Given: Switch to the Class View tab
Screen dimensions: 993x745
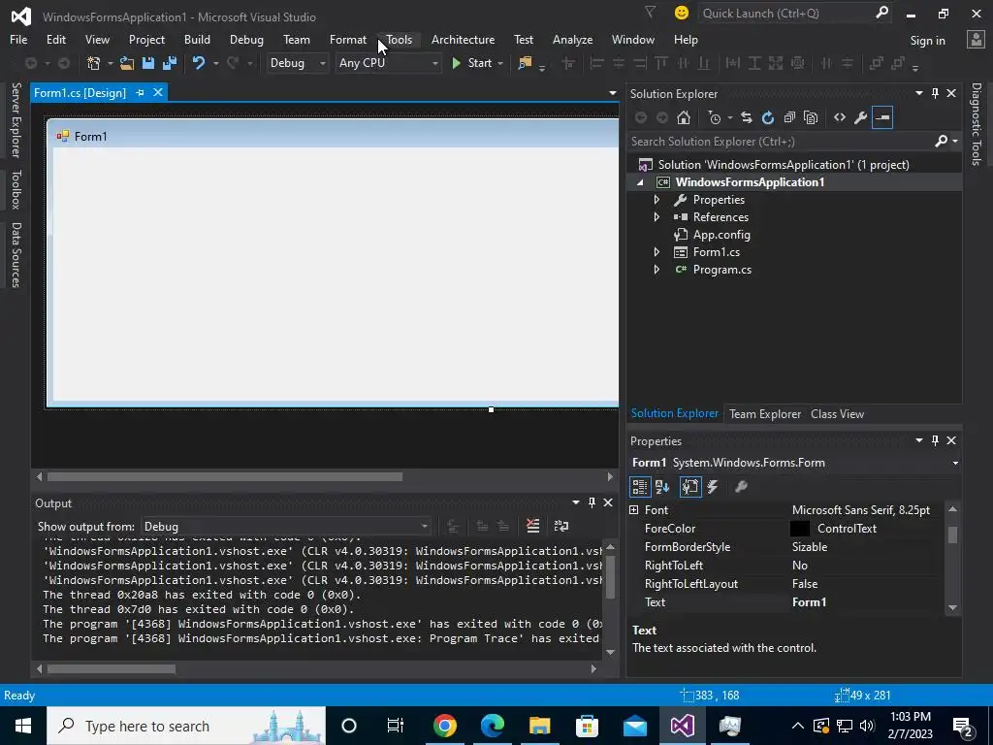Looking at the screenshot, I should [x=837, y=413].
